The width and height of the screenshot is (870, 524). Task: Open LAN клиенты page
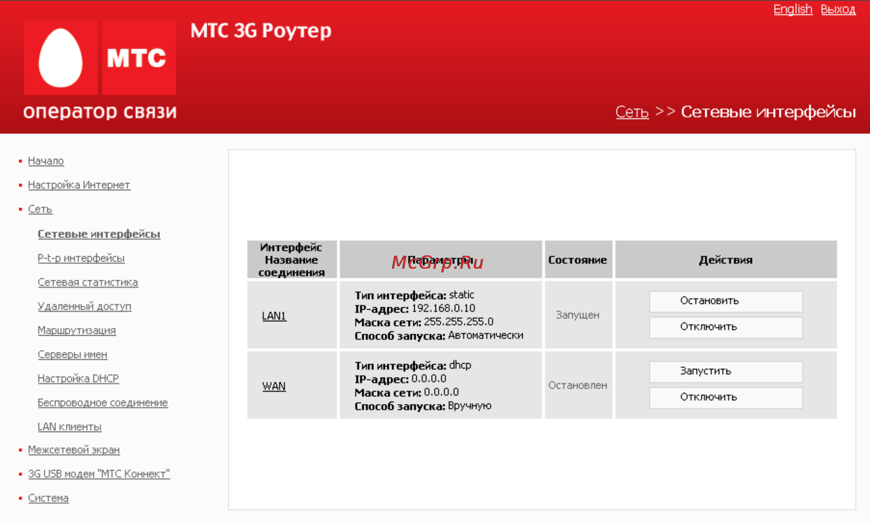click(70, 427)
